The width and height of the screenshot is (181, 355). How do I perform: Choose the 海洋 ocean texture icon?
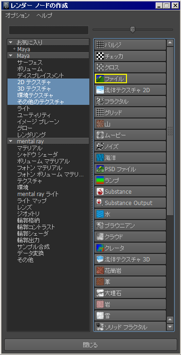100,158
